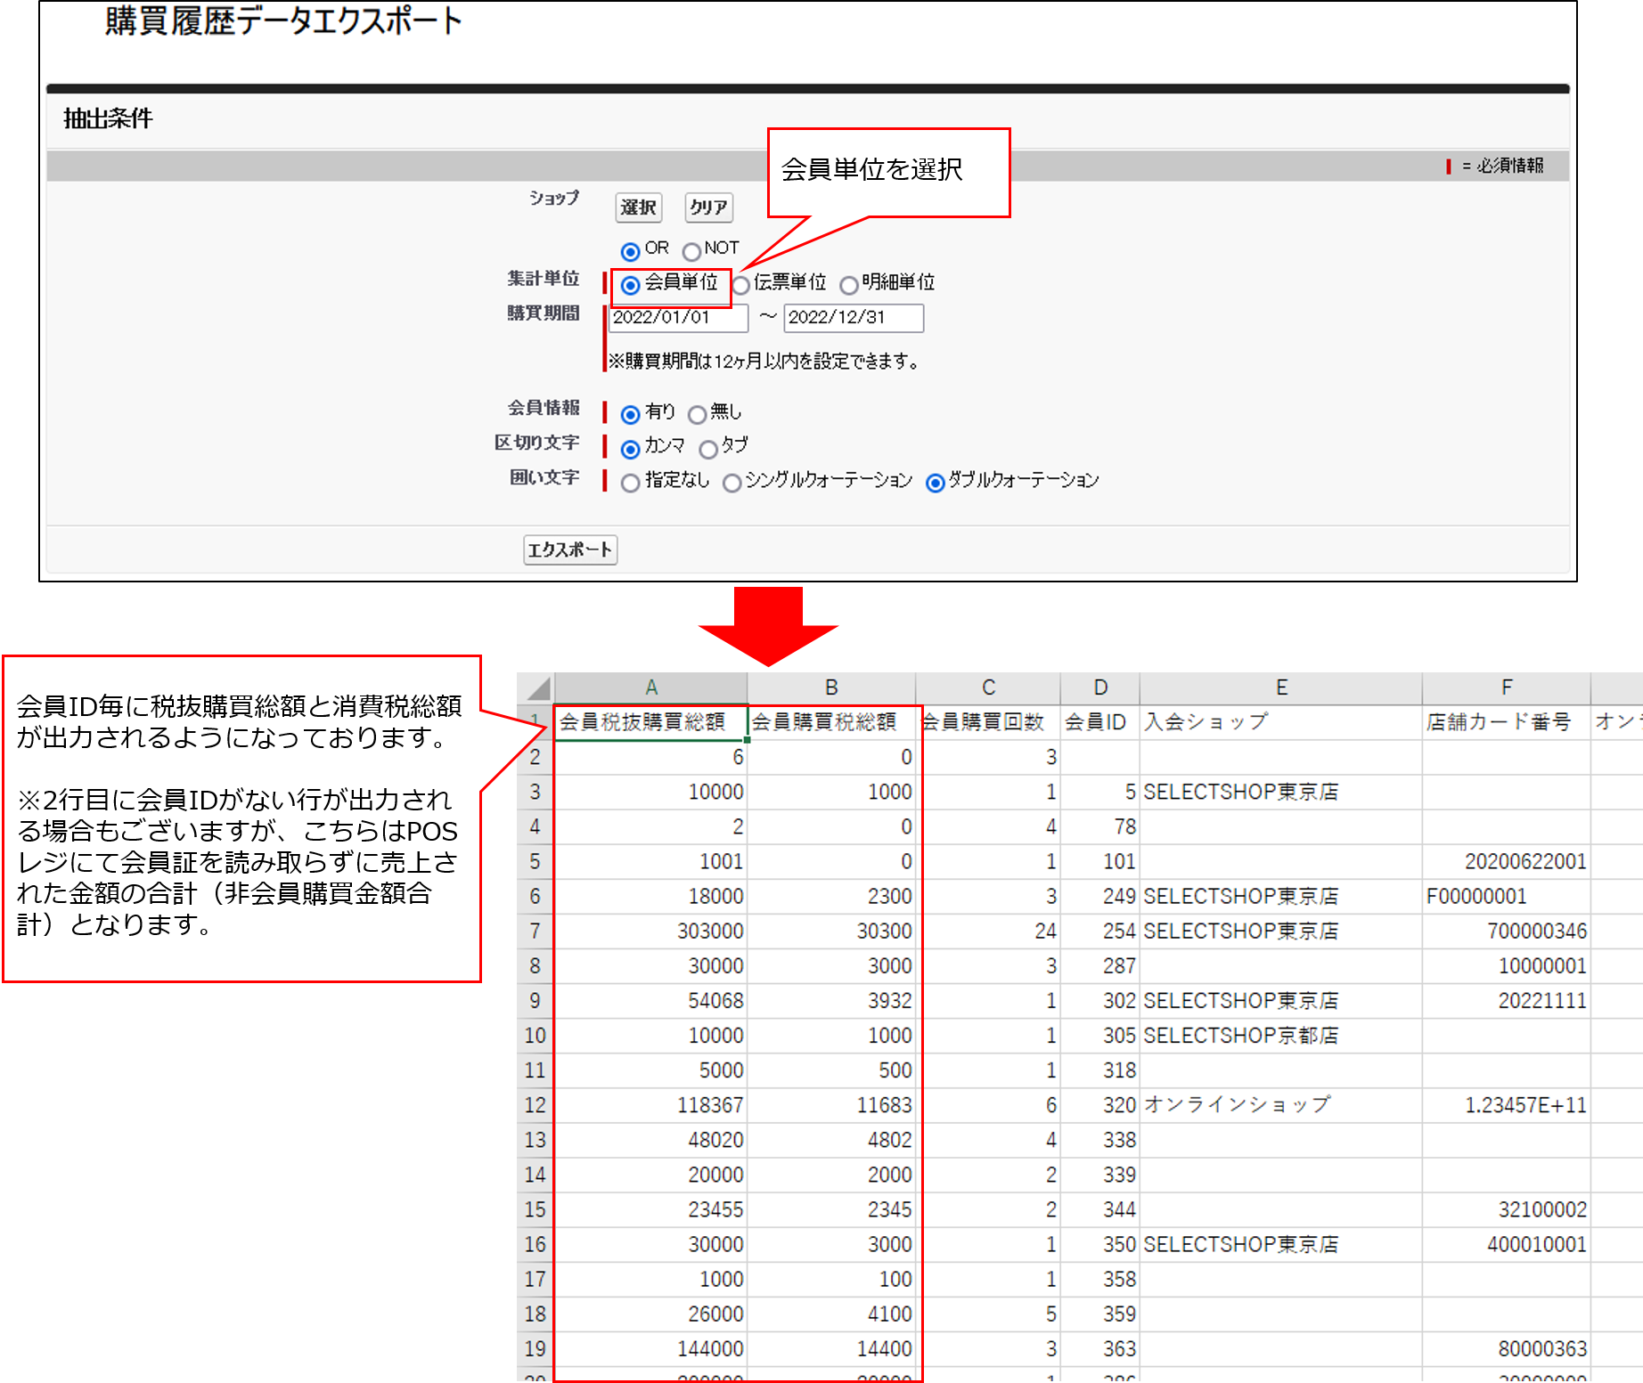This screenshot has height=1383, width=1643.
Task: Click the start date field showing 2022/01/01
Action: pyautogui.click(x=679, y=319)
